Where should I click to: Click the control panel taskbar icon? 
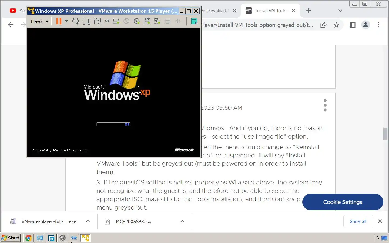(x=40, y=238)
